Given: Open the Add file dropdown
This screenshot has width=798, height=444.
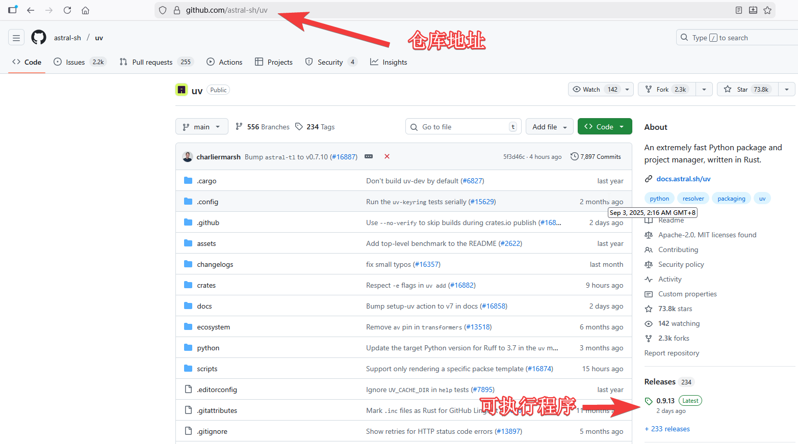Looking at the screenshot, I should pos(550,127).
